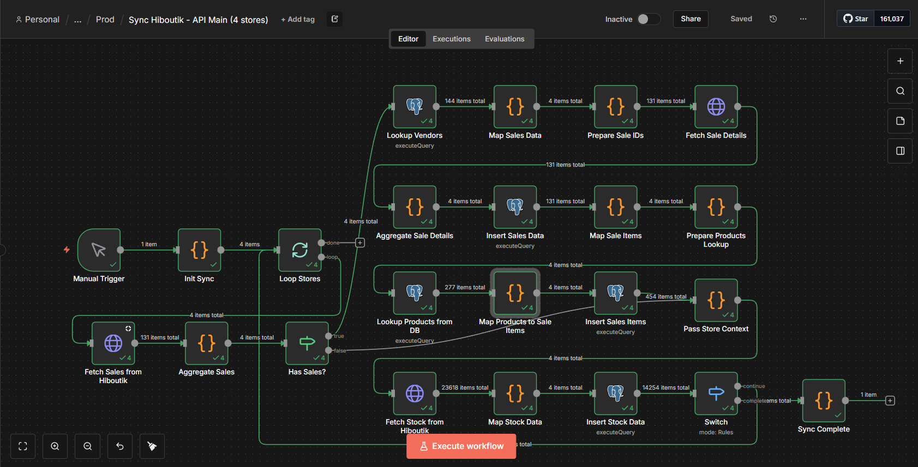Screen dimensions: 918x467
Task: Select the Aggregate Sales code node
Action: 206,343
